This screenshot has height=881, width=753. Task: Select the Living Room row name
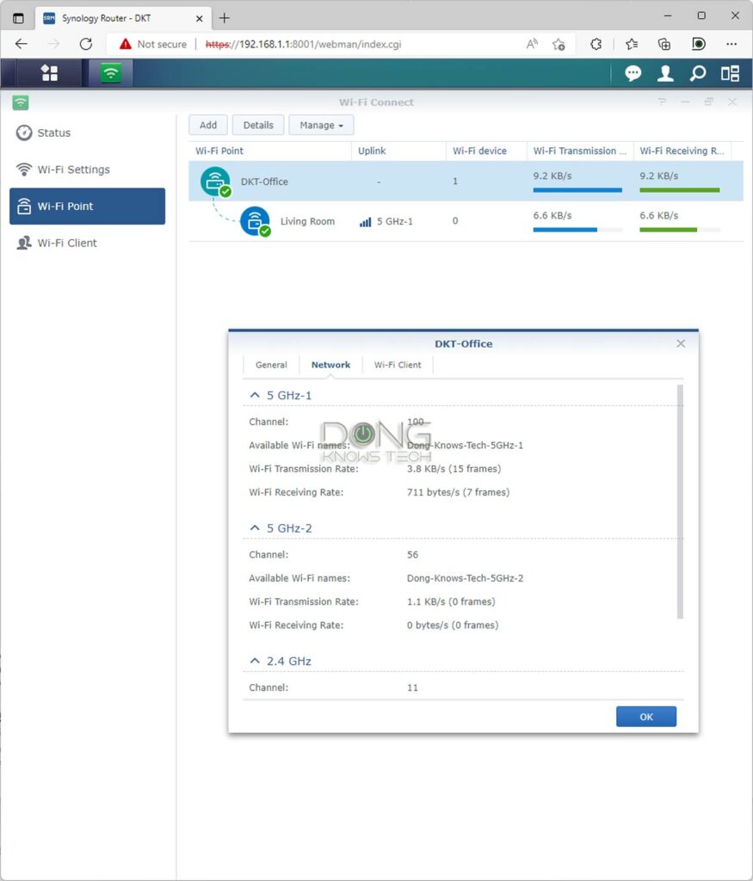[307, 221]
